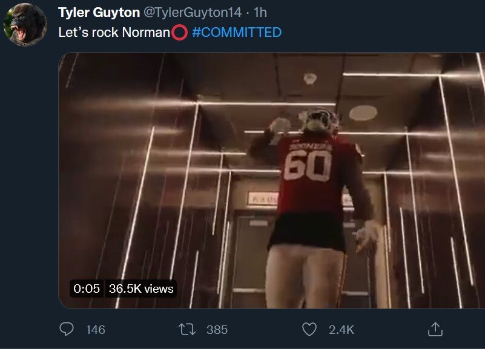Click the "Let's rock Norman" tweet text

[113, 32]
